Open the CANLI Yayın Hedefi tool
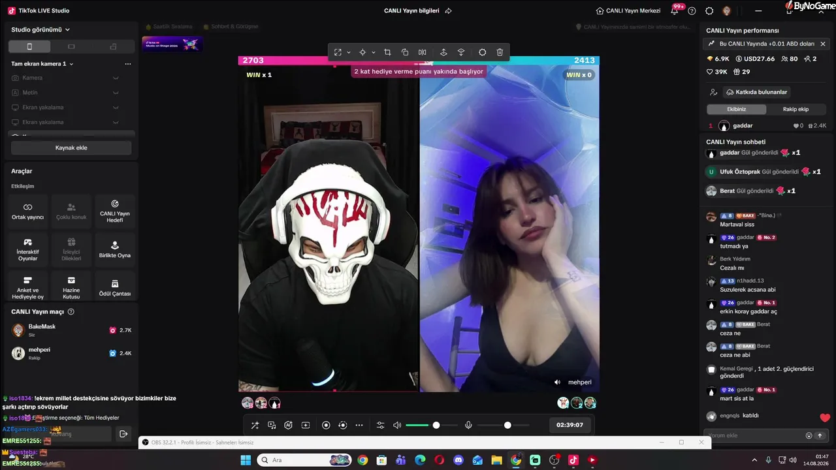This screenshot has height=470, width=836. (115, 211)
